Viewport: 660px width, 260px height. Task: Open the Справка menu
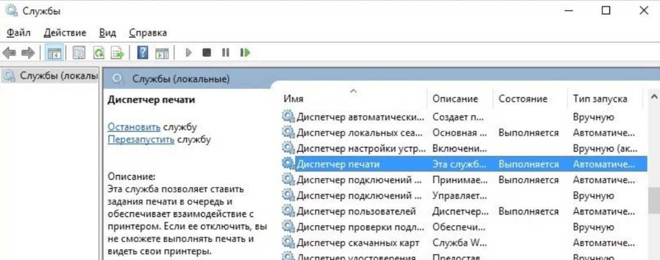click(x=148, y=33)
